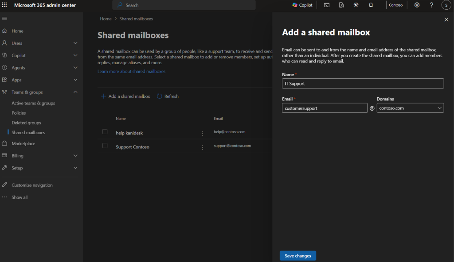Open the Cloud Shell terminal icon
This screenshot has width=454, height=262.
pyautogui.click(x=327, y=5)
